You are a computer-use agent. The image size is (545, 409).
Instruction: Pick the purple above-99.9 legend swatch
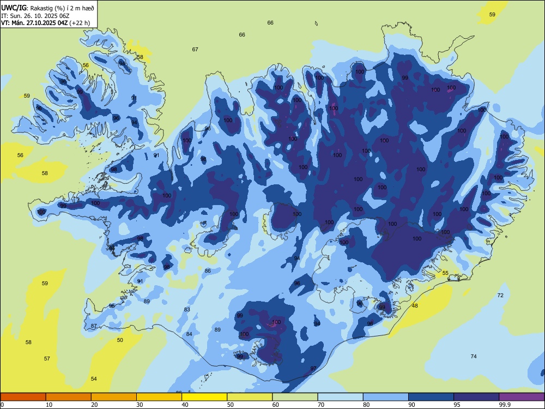(x=522, y=397)
